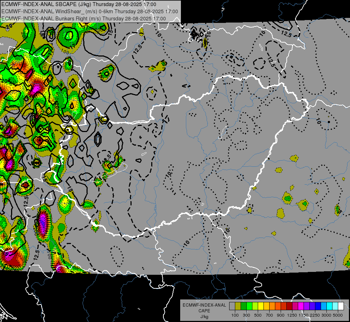
Task: Click the dark maroon legend swatch
Action: tap(290, 306)
